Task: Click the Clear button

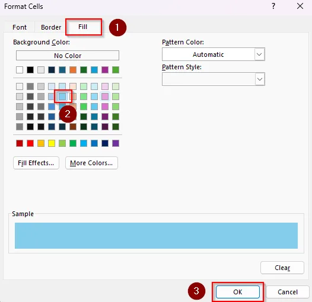Action: (282, 268)
